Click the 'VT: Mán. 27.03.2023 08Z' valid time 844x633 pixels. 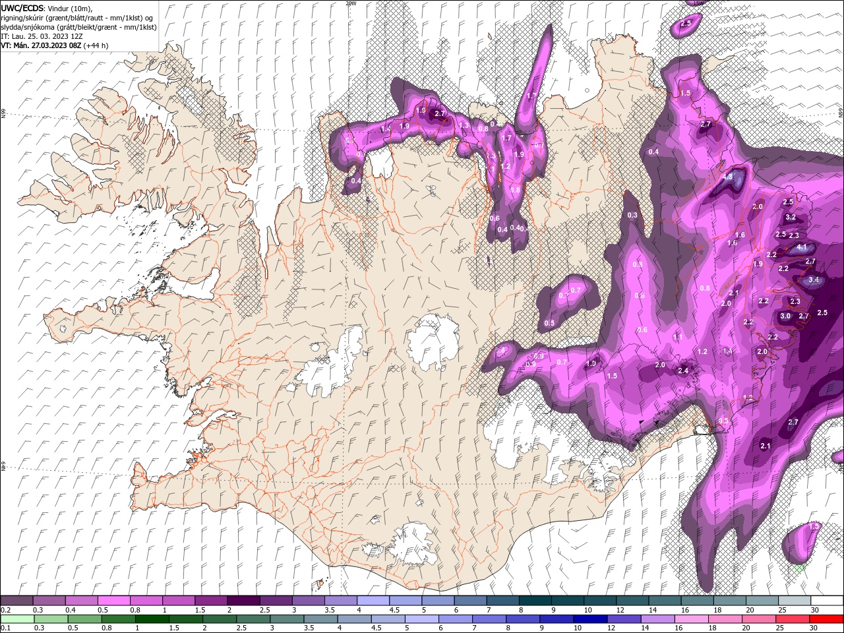click(41, 45)
